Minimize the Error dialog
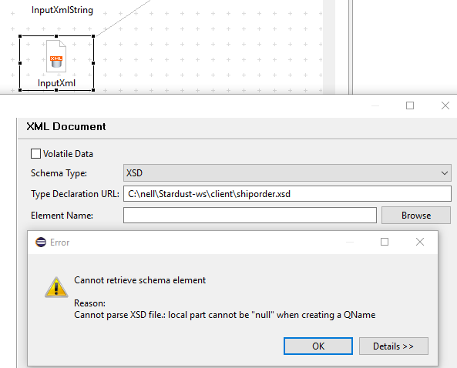The width and height of the screenshot is (457, 368). pyautogui.click(x=350, y=242)
